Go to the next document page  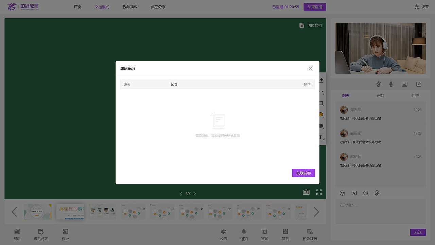coord(195,193)
